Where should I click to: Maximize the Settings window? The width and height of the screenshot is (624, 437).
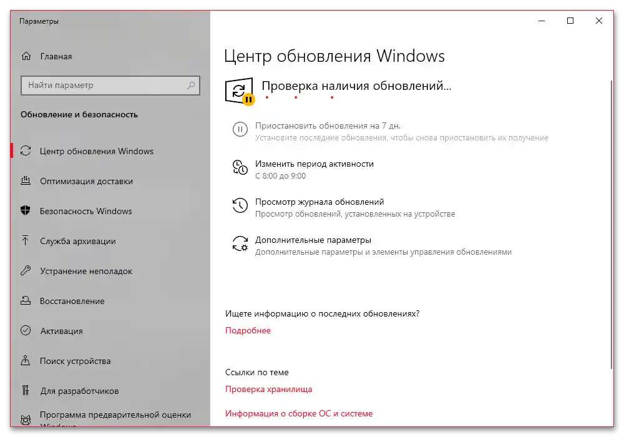point(570,21)
